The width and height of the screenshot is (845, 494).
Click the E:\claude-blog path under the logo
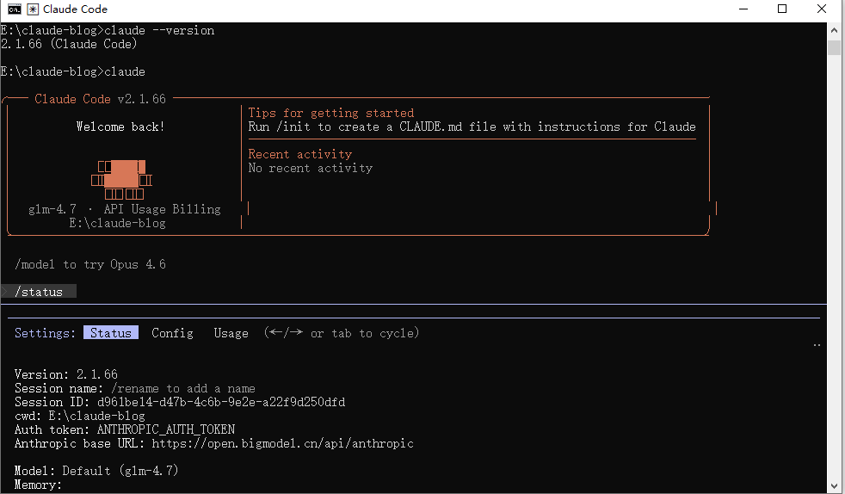coord(118,223)
